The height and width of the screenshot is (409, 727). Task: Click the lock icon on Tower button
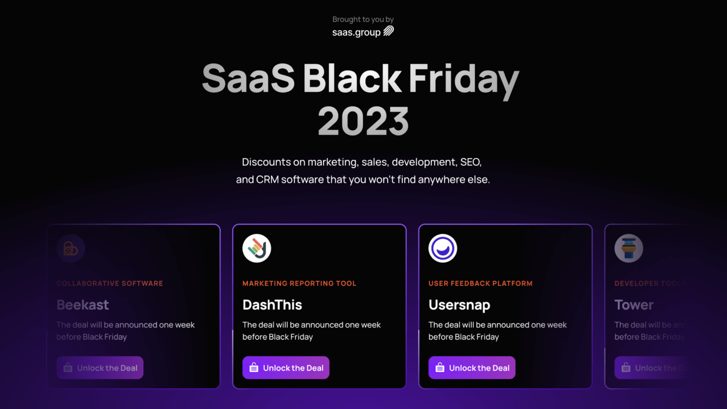(626, 367)
